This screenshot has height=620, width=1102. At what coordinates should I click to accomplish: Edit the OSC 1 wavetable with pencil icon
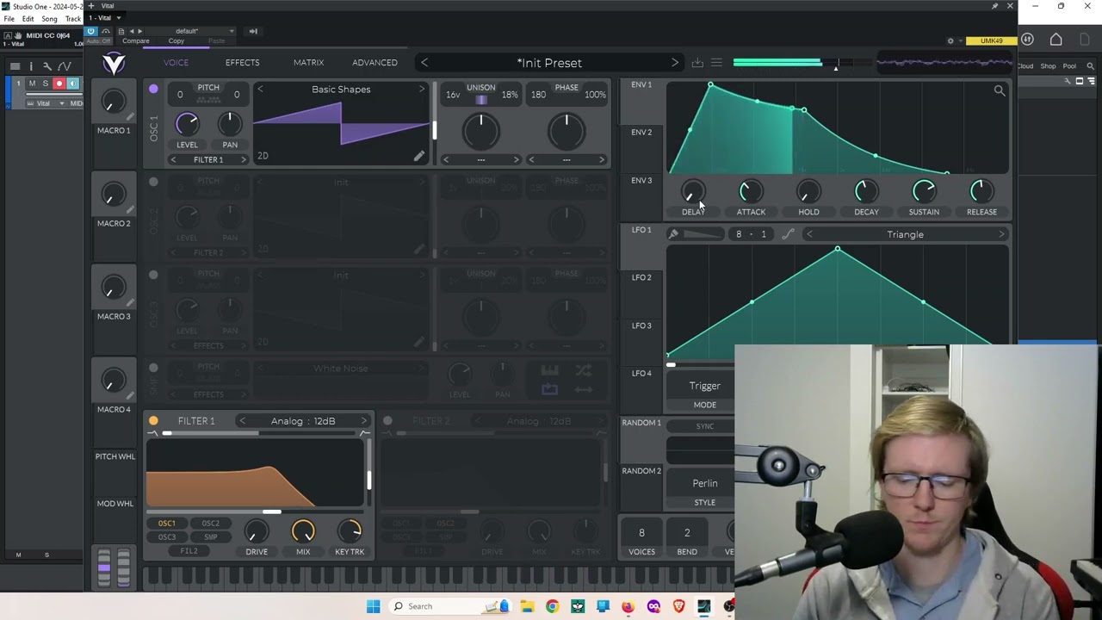click(418, 156)
